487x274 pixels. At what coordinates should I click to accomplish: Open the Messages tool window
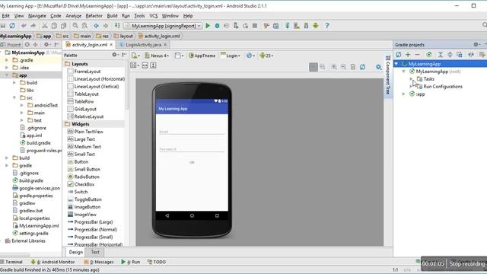(x=99, y=262)
